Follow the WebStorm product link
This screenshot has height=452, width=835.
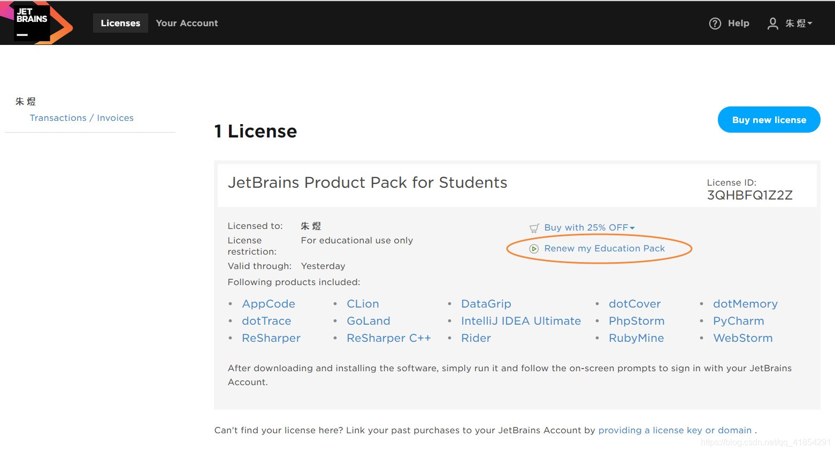pos(742,338)
